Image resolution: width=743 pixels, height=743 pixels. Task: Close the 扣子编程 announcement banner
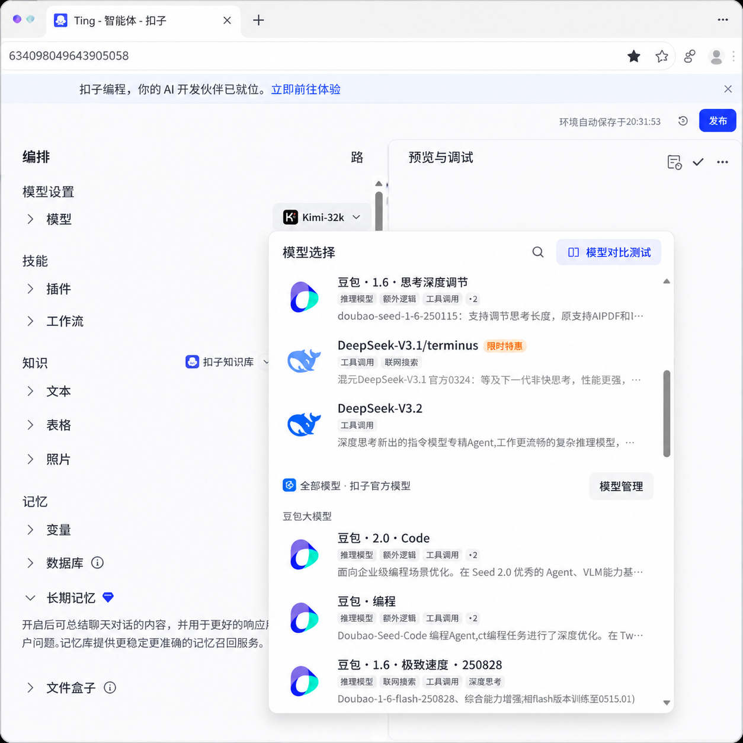(728, 89)
